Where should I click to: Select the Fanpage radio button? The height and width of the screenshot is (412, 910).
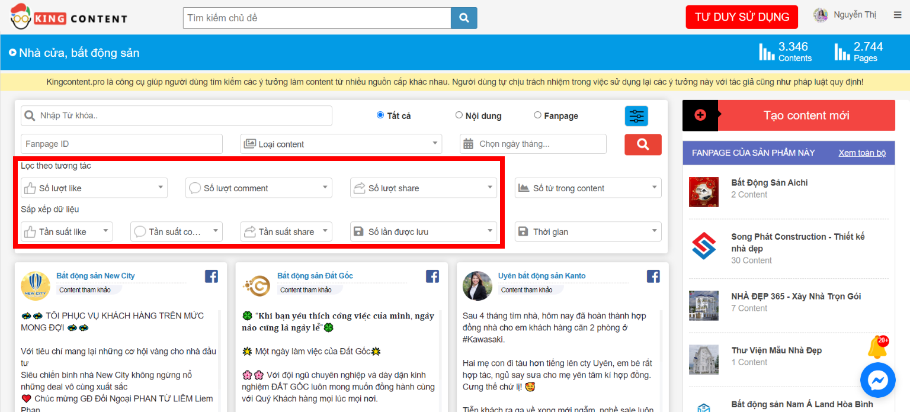point(538,115)
